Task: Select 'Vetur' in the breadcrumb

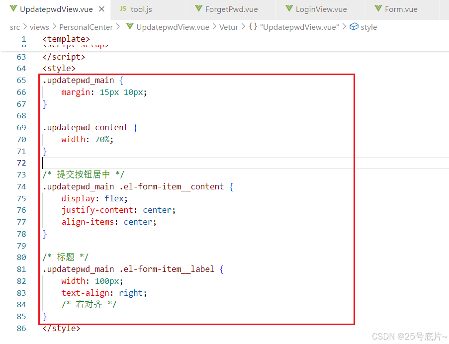Action: 229,27
